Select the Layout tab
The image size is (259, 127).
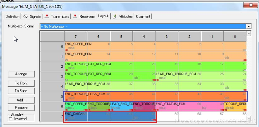point(103,16)
